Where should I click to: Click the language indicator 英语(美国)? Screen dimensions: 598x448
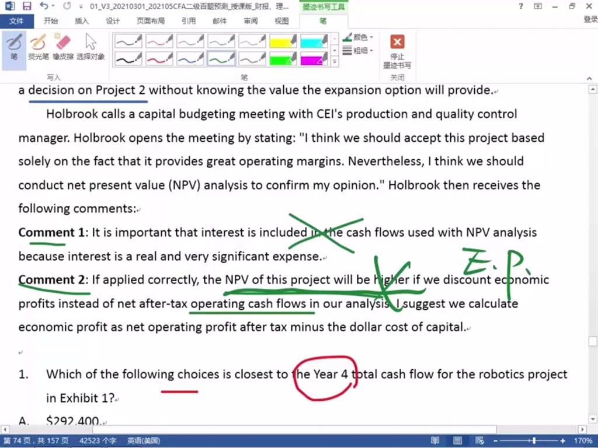(x=144, y=441)
